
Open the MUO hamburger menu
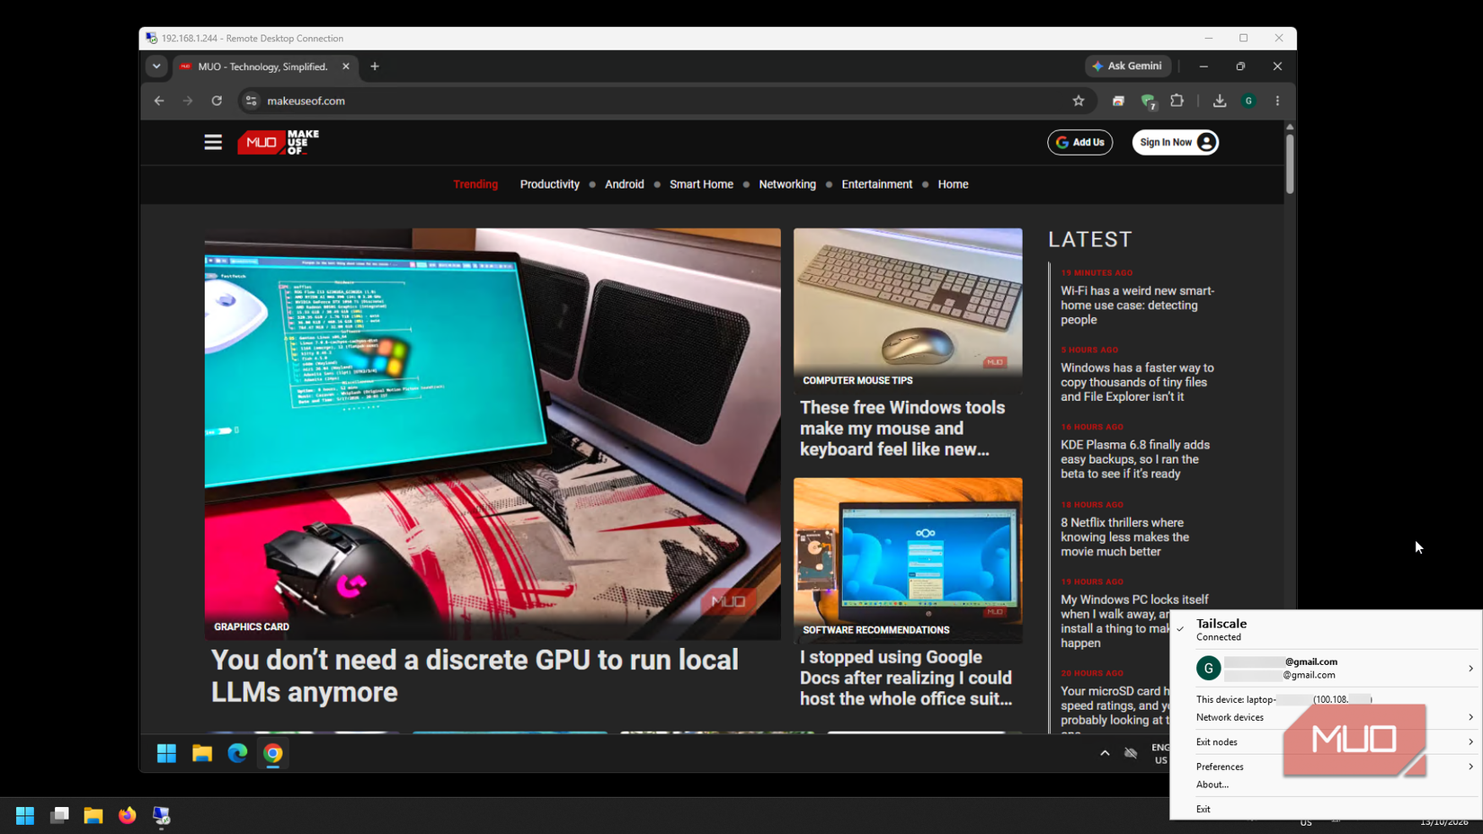(x=213, y=142)
